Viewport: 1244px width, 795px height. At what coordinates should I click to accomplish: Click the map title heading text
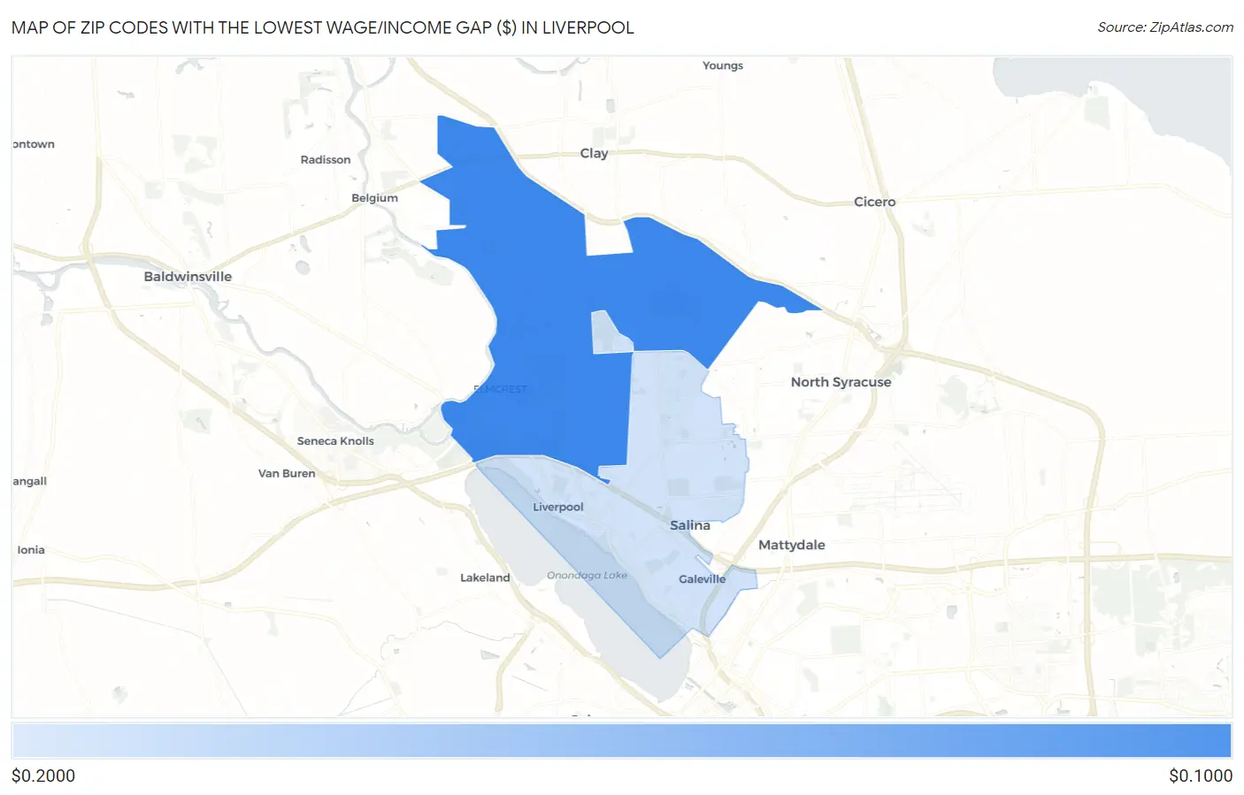coord(322,27)
